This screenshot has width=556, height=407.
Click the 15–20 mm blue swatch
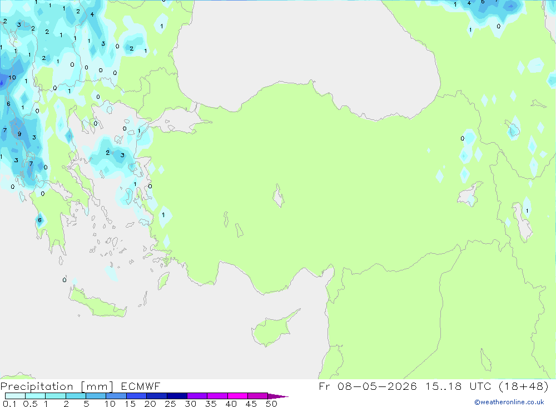(x=136, y=396)
